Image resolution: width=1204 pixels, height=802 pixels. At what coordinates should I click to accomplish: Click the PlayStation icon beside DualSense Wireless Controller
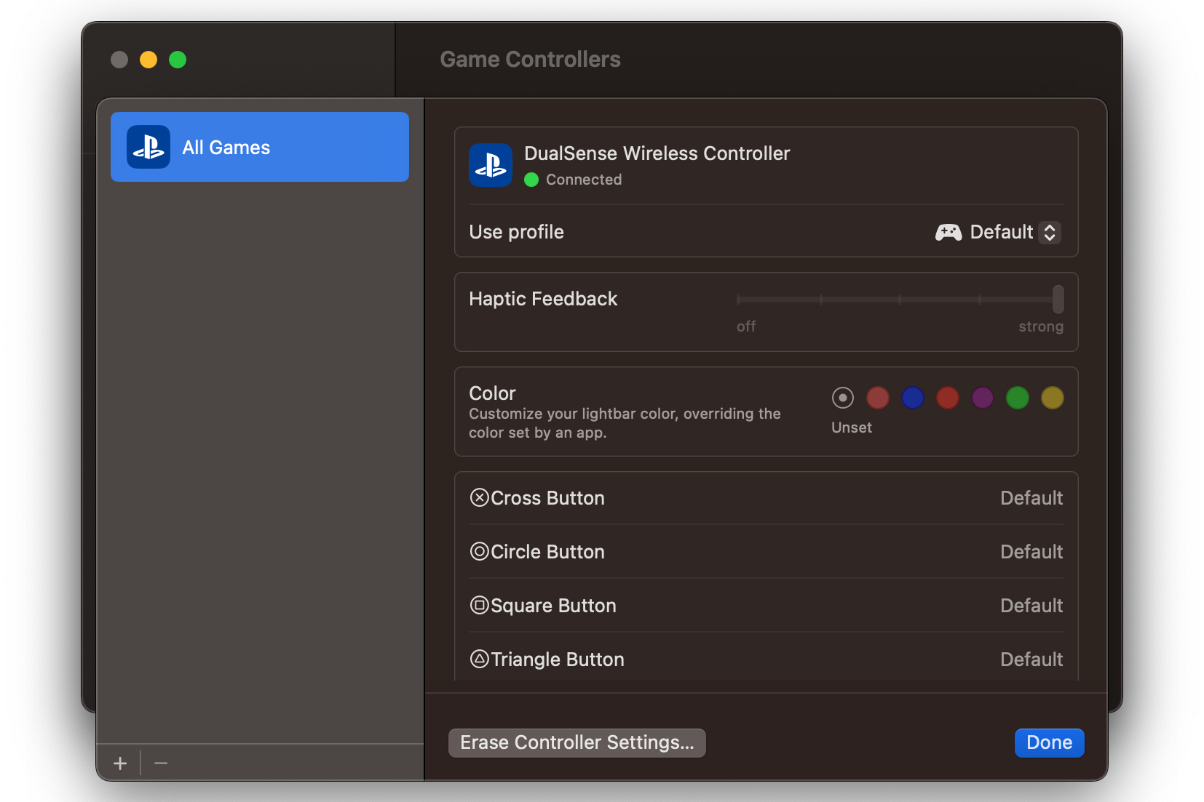click(491, 166)
